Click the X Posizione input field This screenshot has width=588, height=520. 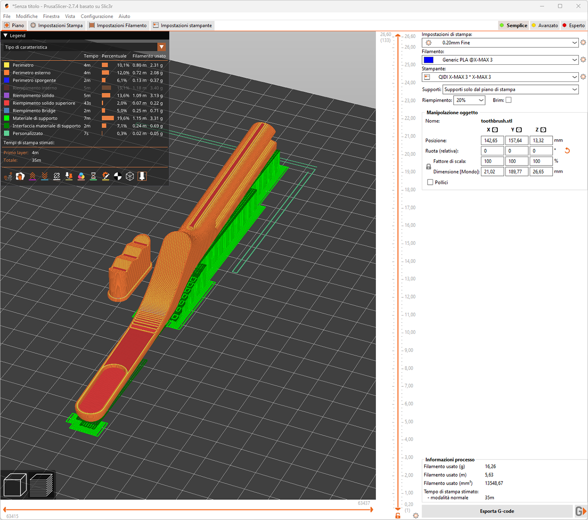click(x=492, y=141)
